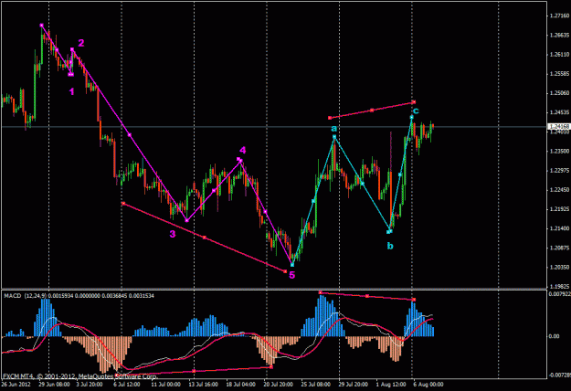This screenshot has height=391, width=571.
Task: Click the 13 Jul 16:00 time label
Action: click(x=203, y=384)
